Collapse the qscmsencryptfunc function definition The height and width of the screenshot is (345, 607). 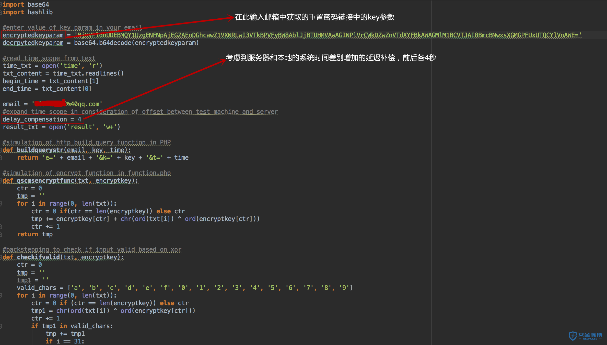1,181
